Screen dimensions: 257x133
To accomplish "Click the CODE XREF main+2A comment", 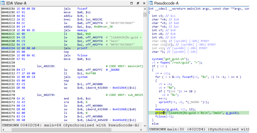I will [124, 66].
